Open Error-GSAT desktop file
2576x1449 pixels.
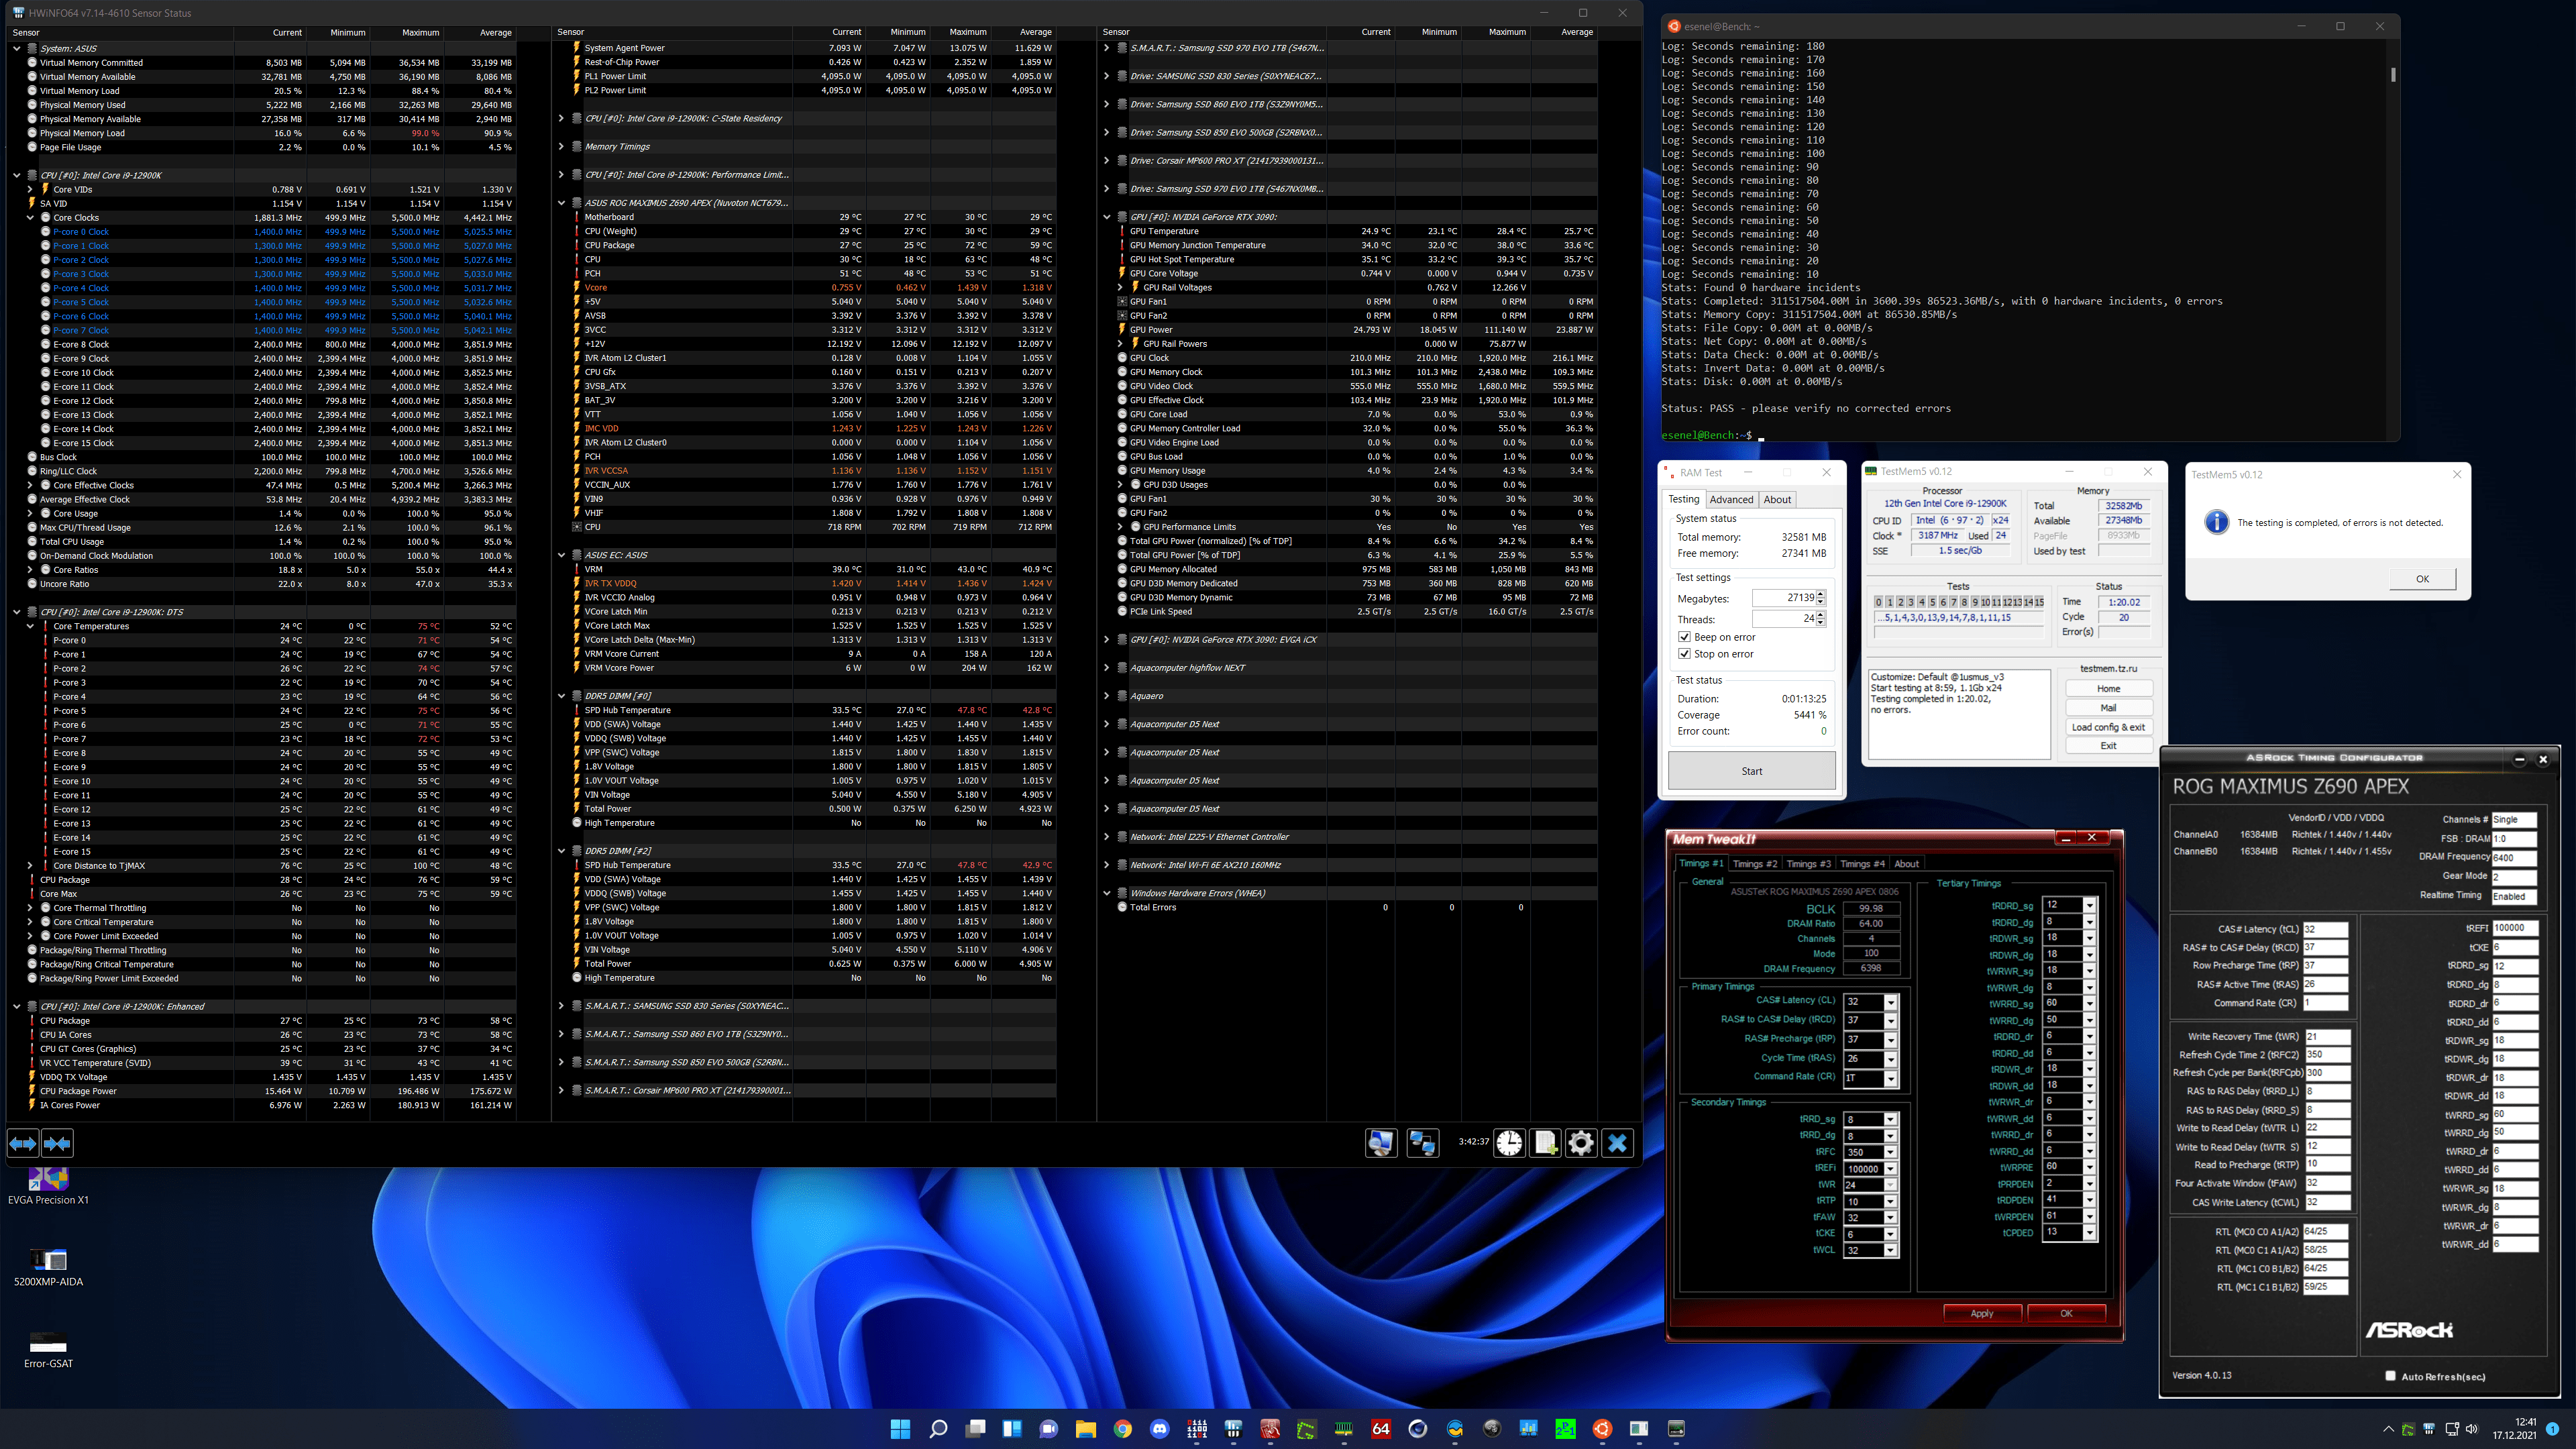[48, 1350]
